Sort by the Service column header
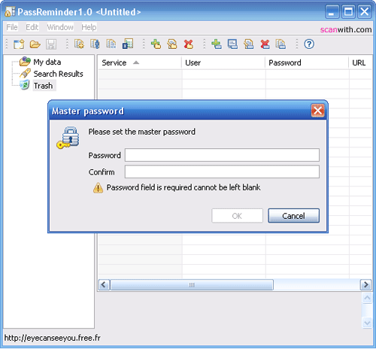Screen dimensions: 376x349 [x=139, y=62]
